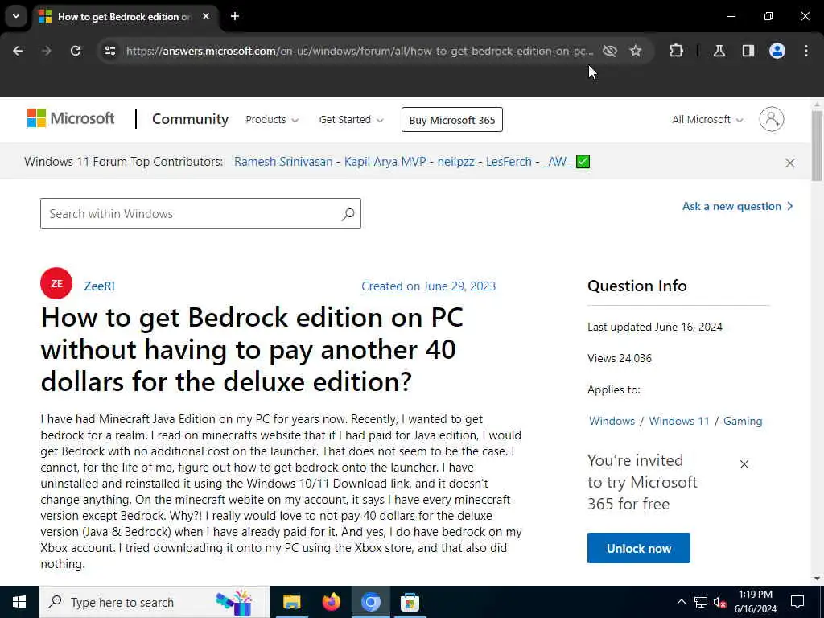Toggle the browser side panel
Image resolution: width=824 pixels, height=618 pixels.
click(748, 51)
